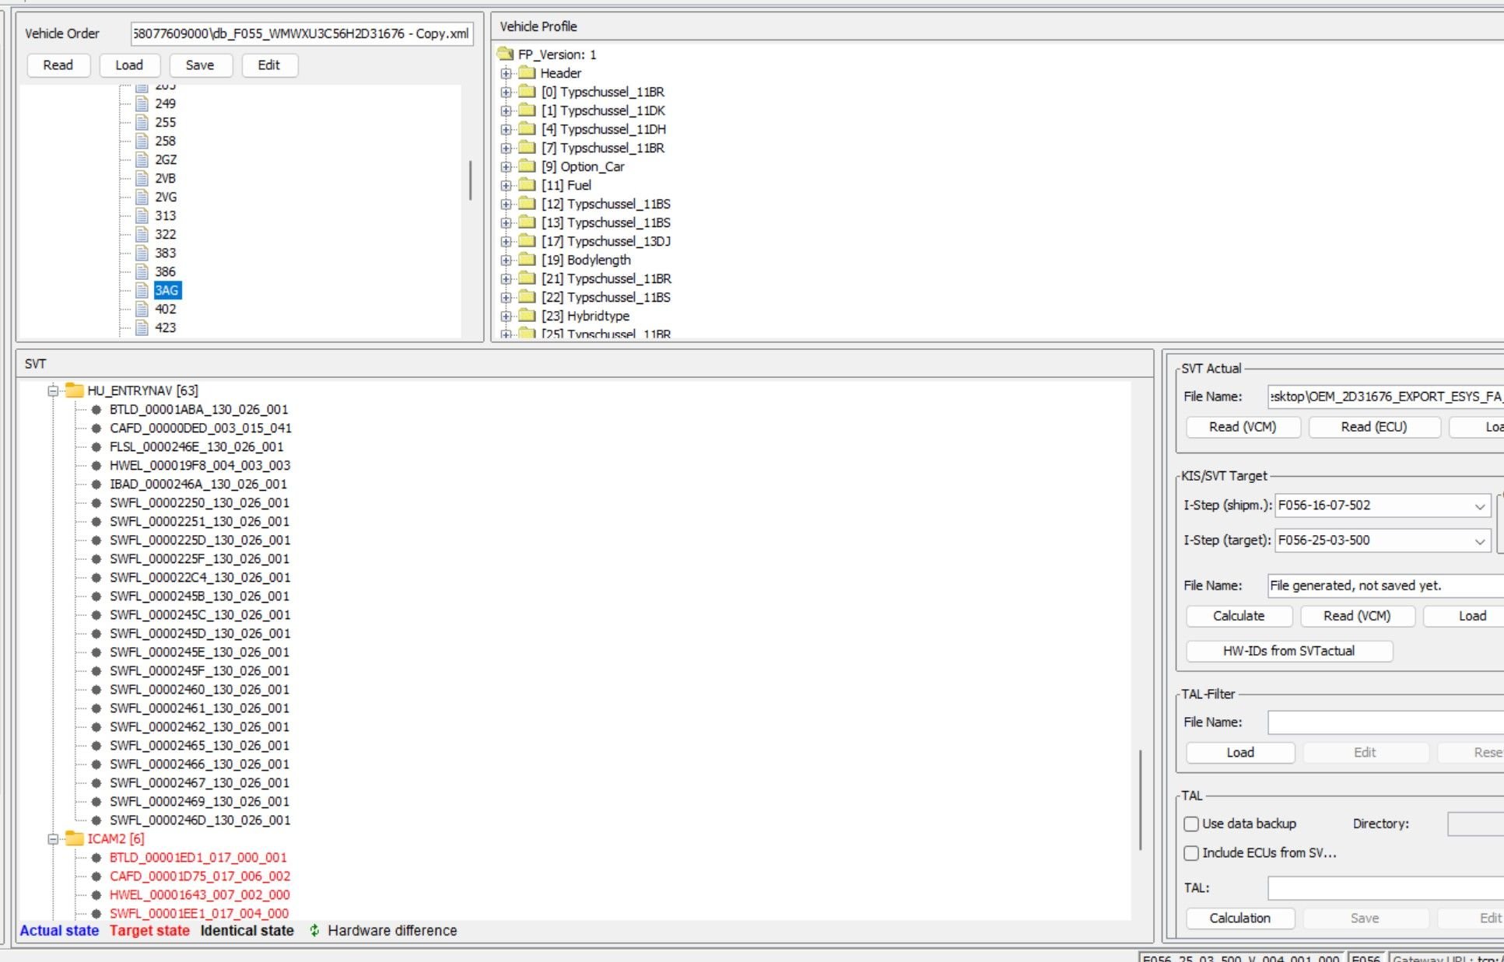Expand the [11] Fuel node
1504x962 pixels.
pyautogui.click(x=507, y=185)
